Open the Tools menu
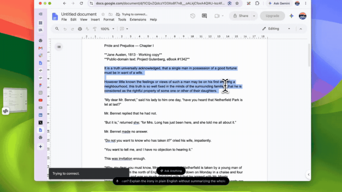This screenshot has height=192, width=342. point(122,20)
